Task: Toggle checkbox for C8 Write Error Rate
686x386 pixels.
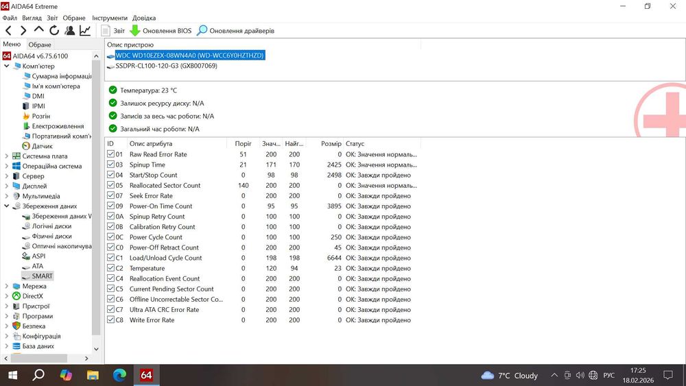Action: pos(110,319)
